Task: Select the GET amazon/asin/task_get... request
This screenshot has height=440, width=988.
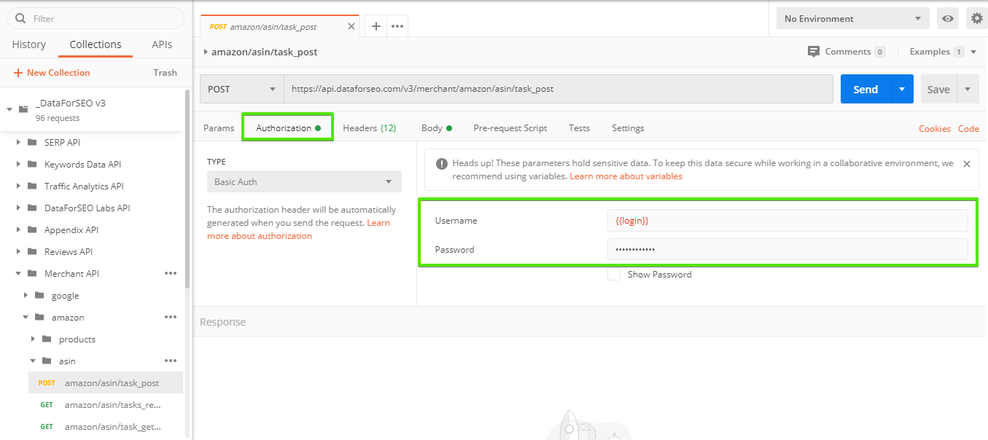Action: coord(105,426)
